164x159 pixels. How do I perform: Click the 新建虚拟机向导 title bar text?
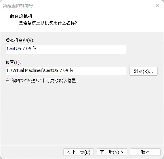[18, 6]
